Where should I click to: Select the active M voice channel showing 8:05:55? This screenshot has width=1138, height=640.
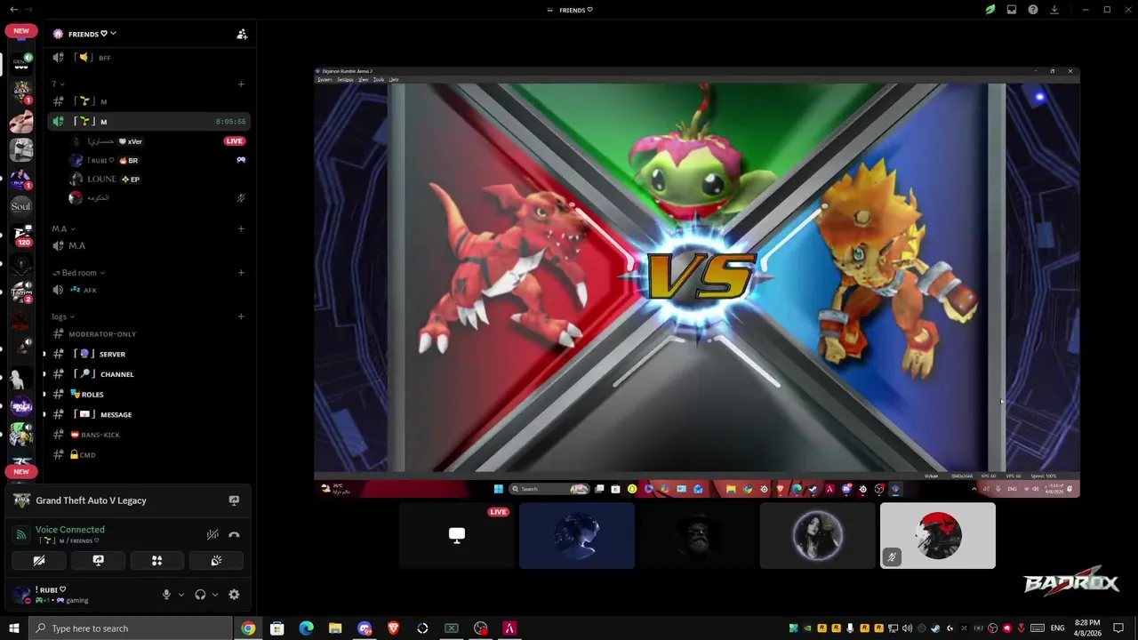click(148, 121)
